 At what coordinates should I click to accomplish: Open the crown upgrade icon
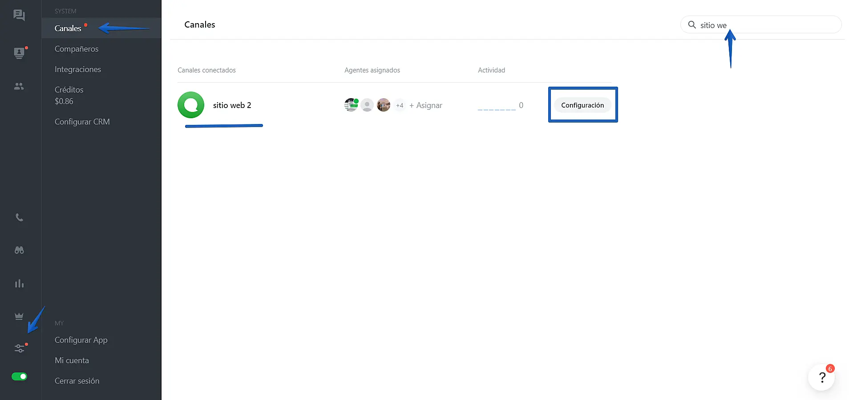click(x=19, y=316)
